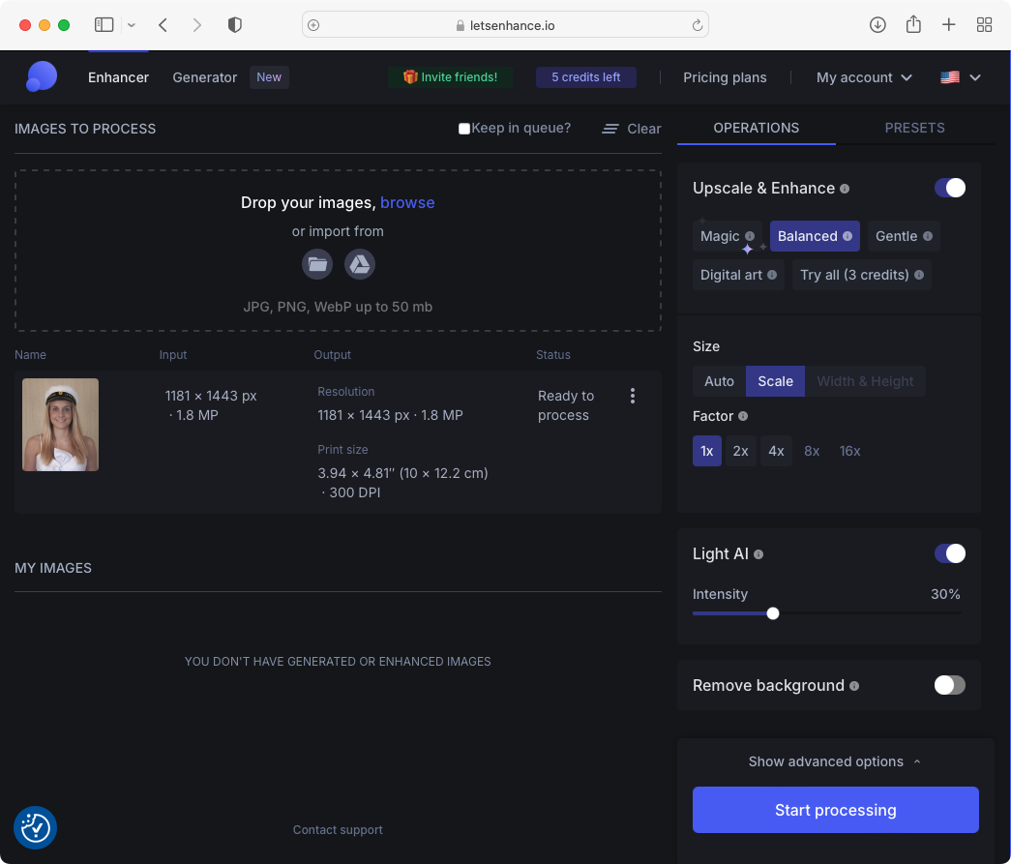The width and height of the screenshot is (1011, 864).
Task: Click the folder import icon
Action: [317, 264]
